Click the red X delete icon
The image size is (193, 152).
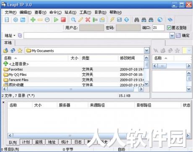[x=88, y=20]
